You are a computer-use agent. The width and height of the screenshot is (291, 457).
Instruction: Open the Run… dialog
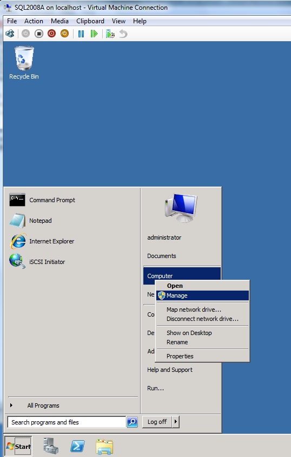tap(156, 388)
